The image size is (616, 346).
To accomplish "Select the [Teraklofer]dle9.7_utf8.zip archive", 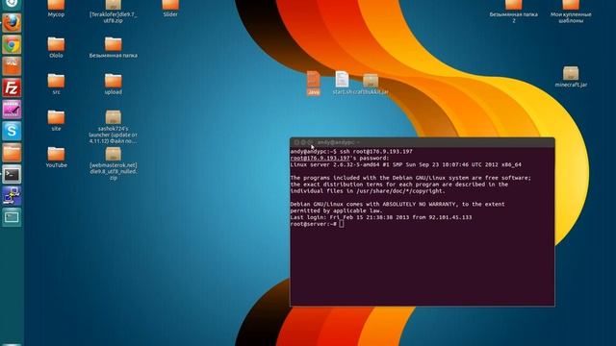I will (x=114, y=12).
